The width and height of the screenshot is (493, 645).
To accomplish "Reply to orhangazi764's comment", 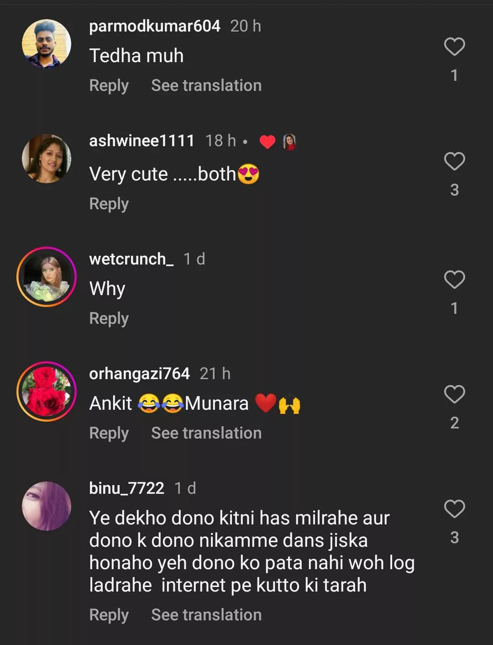I will point(109,433).
